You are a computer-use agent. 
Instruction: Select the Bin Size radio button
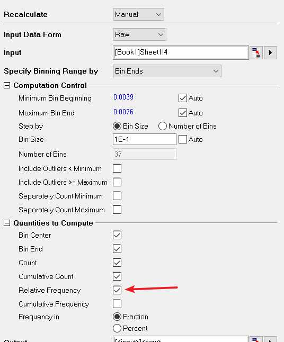coord(117,126)
